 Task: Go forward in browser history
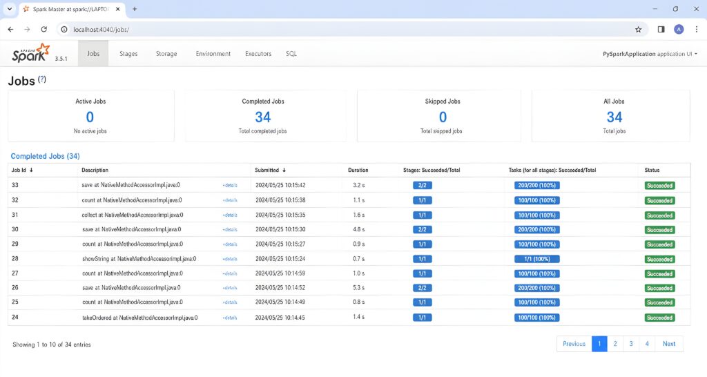click(27, 29)
